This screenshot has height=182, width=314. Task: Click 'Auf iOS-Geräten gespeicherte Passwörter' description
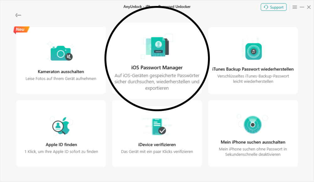(157, 81)
